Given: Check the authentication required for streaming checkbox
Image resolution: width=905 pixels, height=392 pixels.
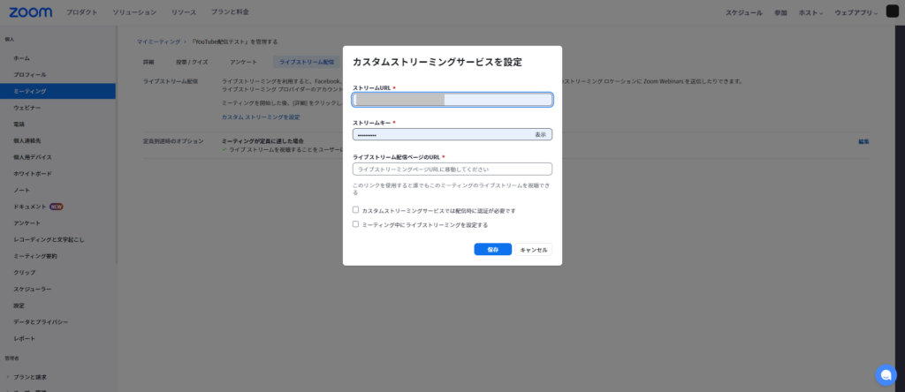Looking at the screenshot, I should 355,210.
